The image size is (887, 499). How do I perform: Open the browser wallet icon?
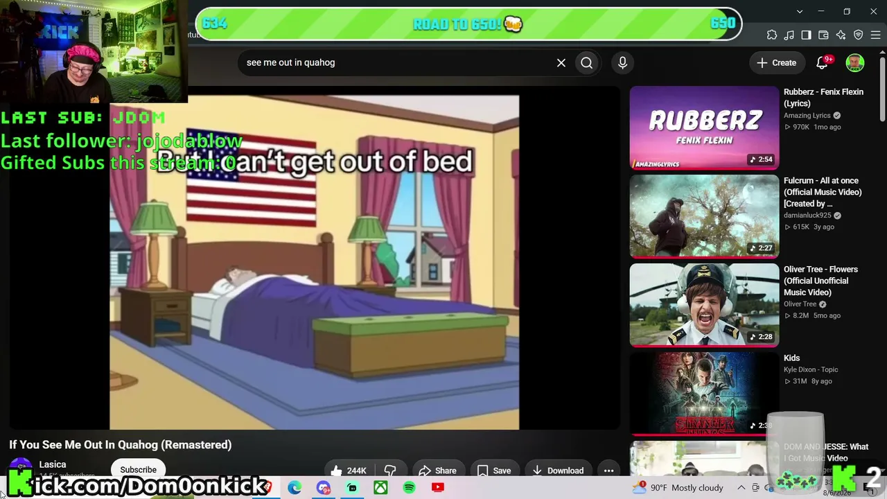tap(824, 35)
